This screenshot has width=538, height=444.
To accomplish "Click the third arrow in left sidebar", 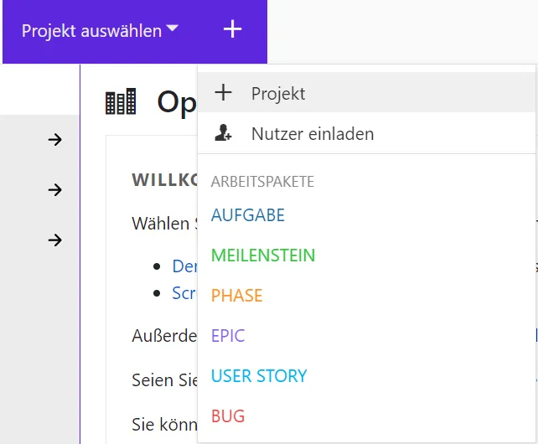I will 55,240.
